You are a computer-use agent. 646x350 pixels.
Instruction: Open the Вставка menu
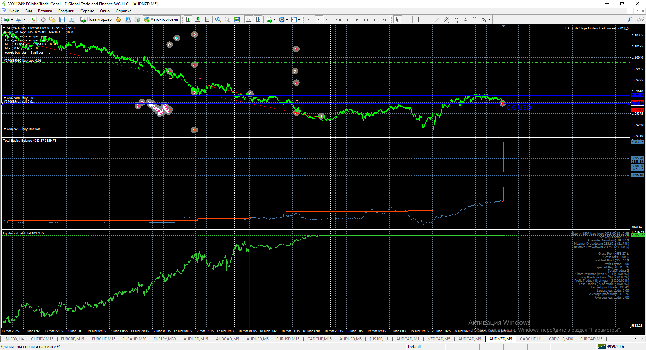pyautogui.click(x=45, y=11)
